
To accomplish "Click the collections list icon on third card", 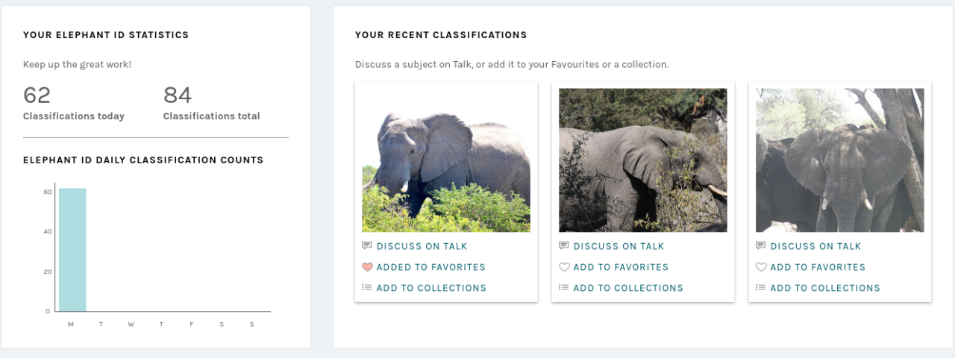I will tap(760, 287).
